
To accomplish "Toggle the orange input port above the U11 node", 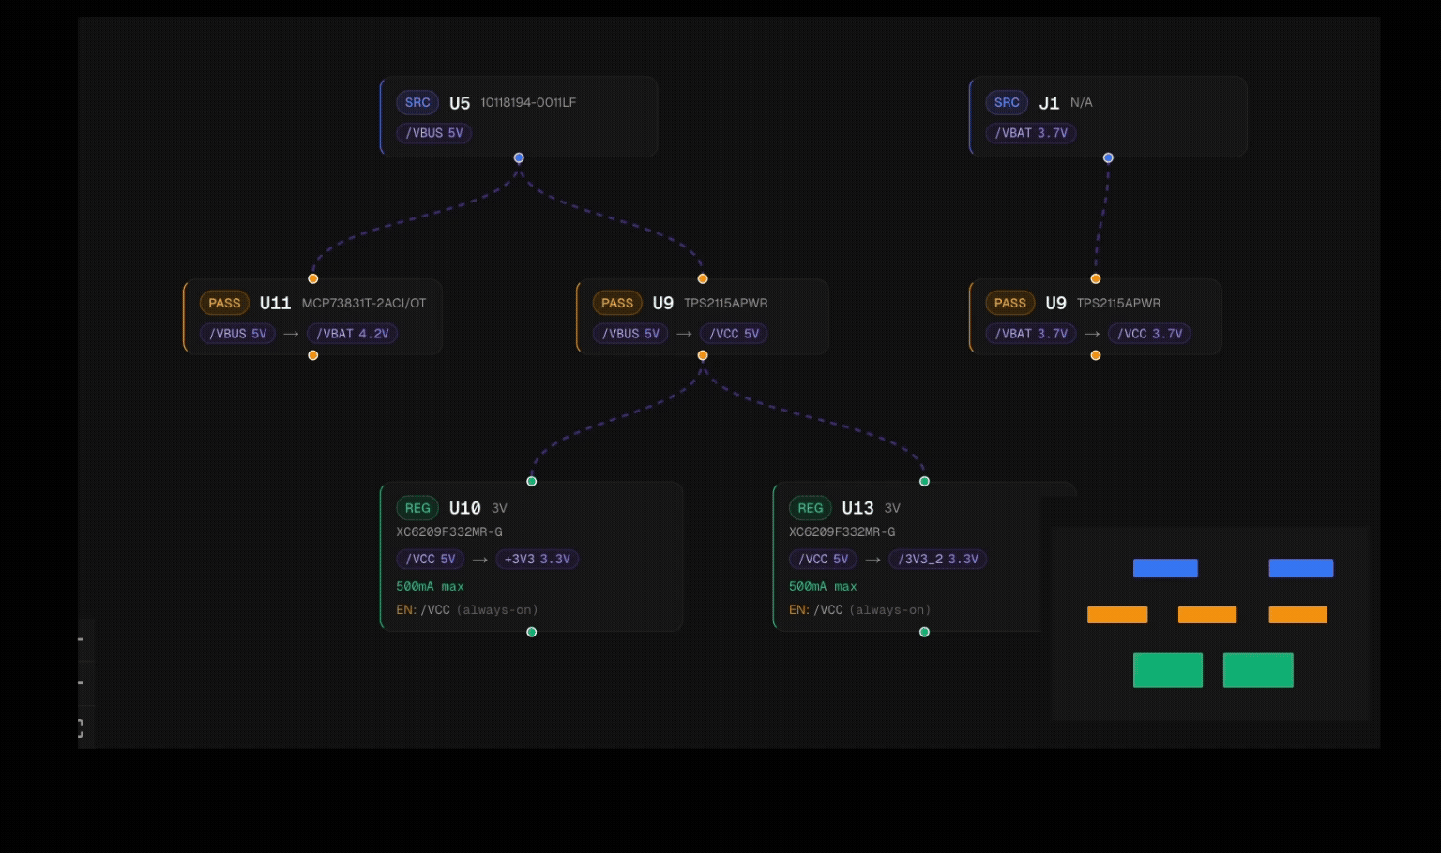I will click(x=313, y=278).
